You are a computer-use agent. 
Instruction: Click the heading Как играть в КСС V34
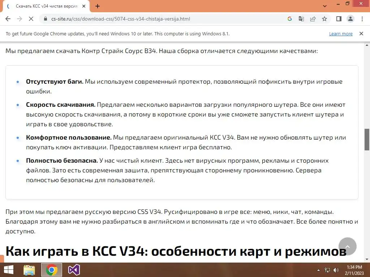pos(176,251)
